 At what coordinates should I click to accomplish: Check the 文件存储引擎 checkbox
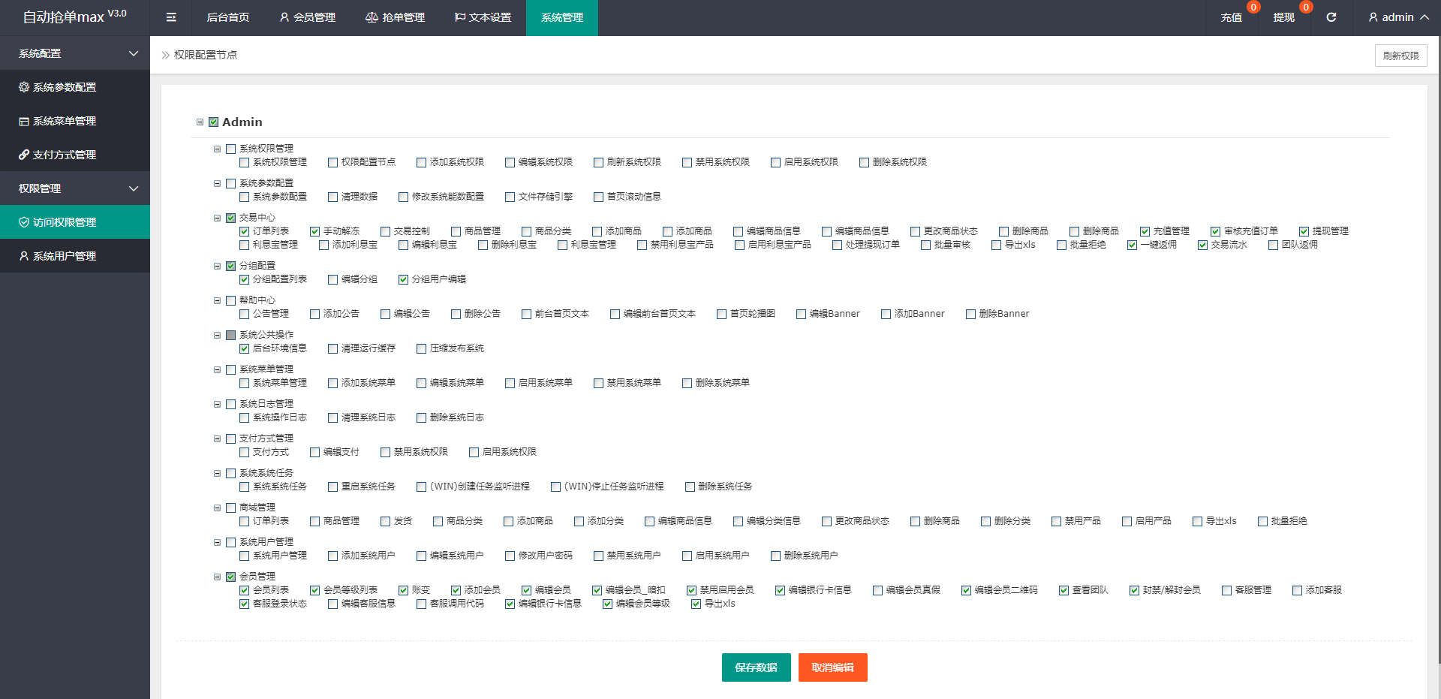[x=510, y=197]
